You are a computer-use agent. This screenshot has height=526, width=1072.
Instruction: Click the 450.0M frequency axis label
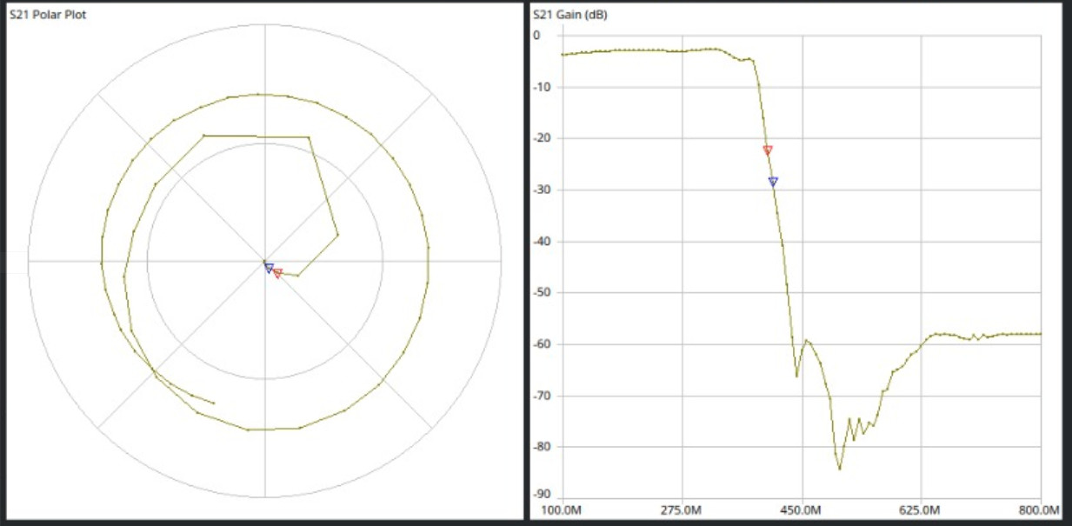802,509
